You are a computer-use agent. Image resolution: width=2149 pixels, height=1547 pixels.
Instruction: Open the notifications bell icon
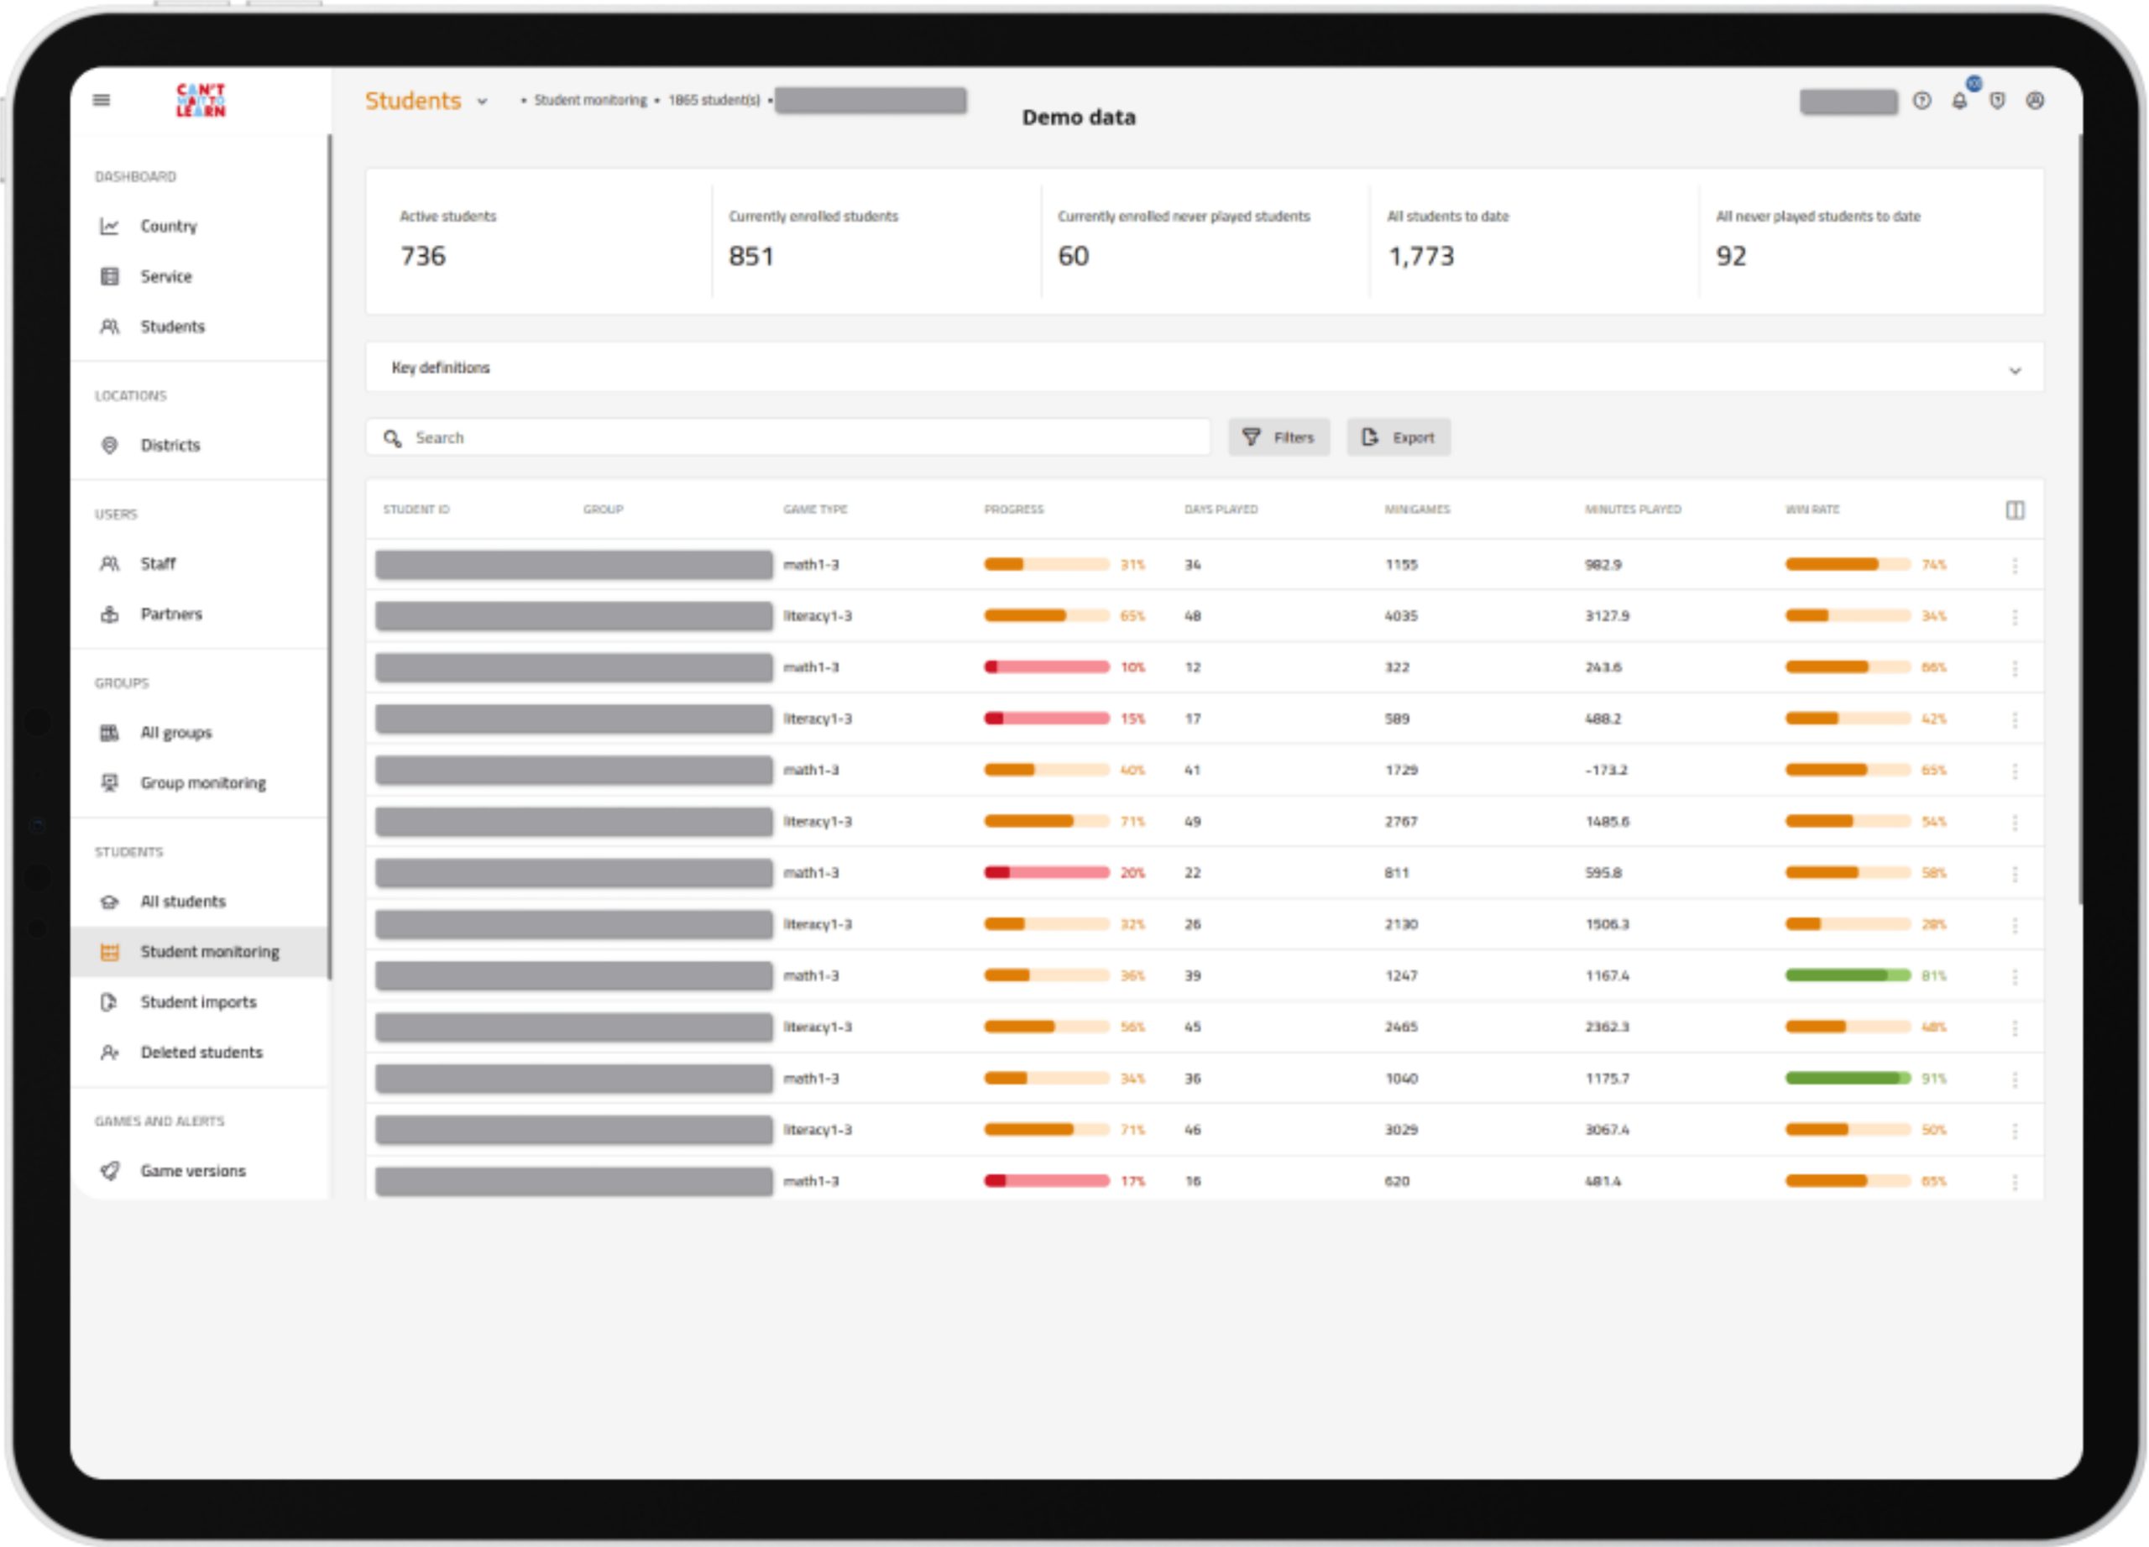[1959, 102]
